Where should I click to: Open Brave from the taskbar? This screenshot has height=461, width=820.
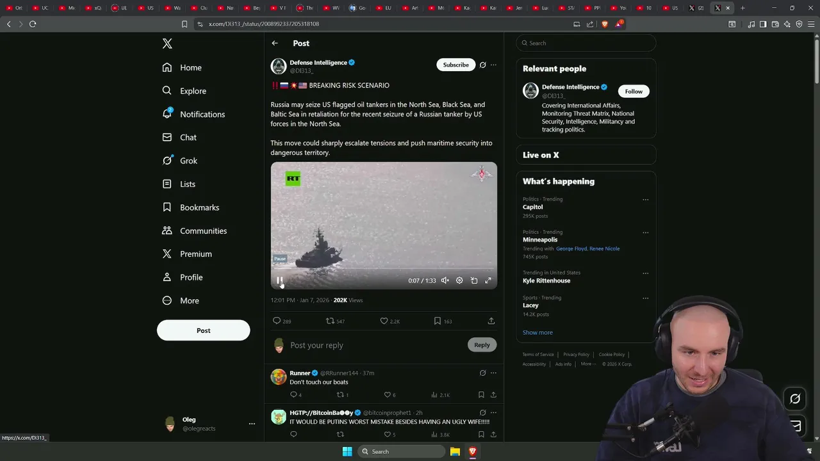point(473,451)
